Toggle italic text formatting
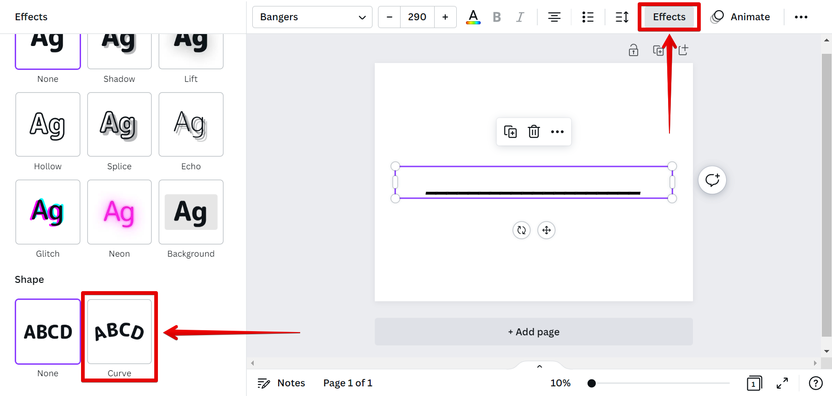Image resolution: width=832 pixels, height=396 pixels. 520,17
